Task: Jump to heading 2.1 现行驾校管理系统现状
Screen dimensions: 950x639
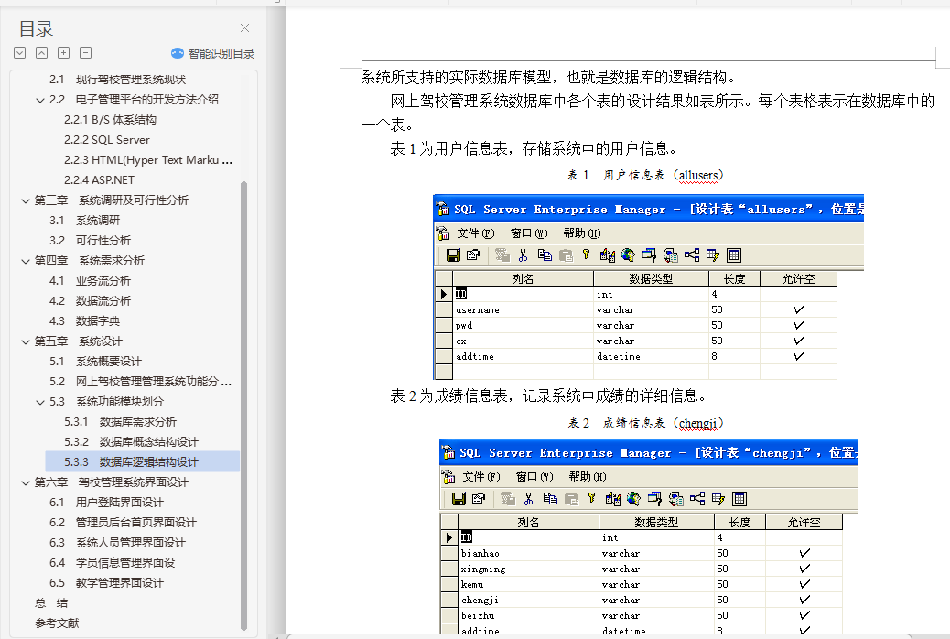Action: coord(117,80)
